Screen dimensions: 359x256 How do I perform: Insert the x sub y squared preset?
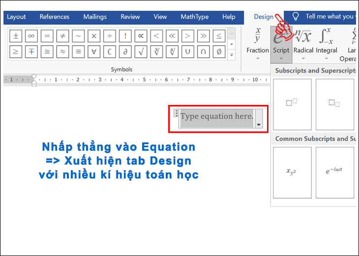[292, 173]
